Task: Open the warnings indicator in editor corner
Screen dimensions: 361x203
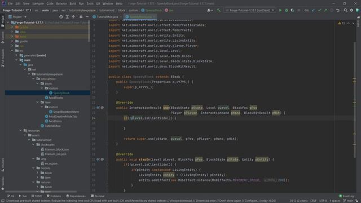Action: pyautogui.click(x=341, y=23)
